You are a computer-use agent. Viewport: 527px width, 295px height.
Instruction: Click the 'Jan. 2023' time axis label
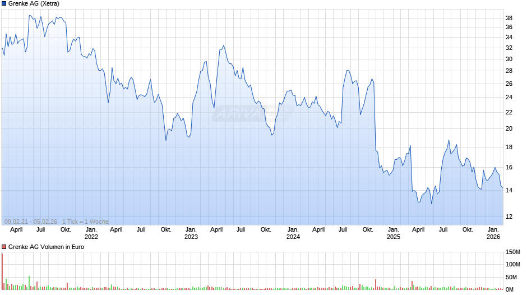coord(191,233)
